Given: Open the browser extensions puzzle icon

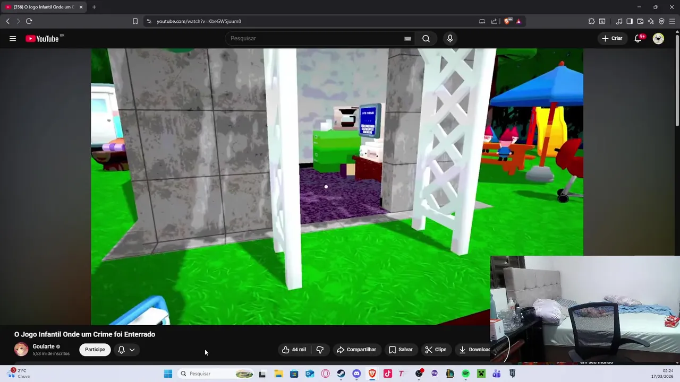Looking at the screenshot, I should (x=591, y=21).
